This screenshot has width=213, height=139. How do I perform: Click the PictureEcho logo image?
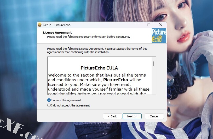[159, 36]
